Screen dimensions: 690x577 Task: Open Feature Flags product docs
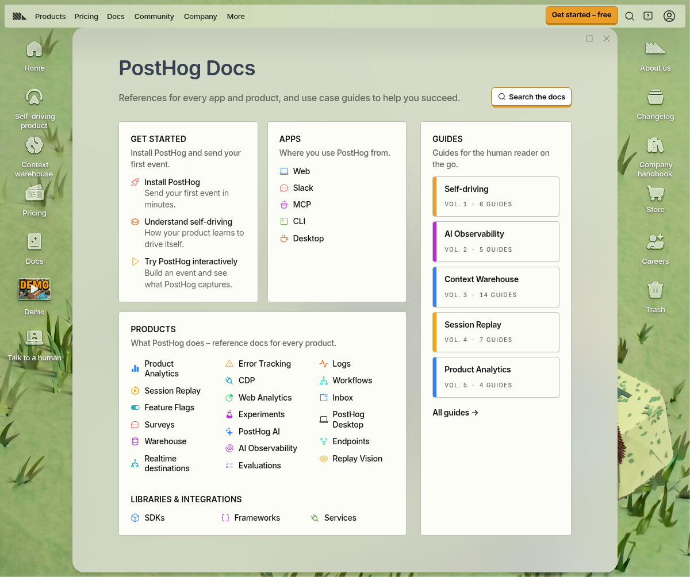[163, 407]
